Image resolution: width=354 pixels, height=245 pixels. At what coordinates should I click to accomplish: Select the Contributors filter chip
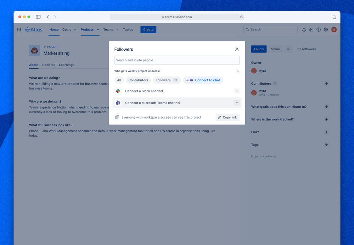coord(138,80)
